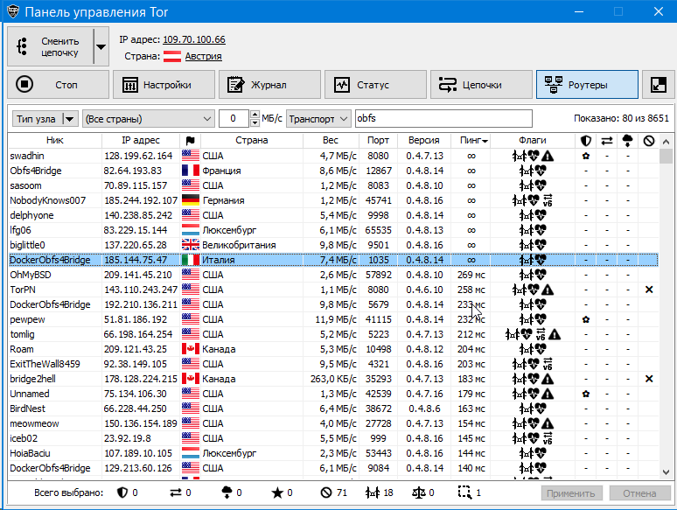Click the shield entry-node column header icon
This screenshot has width=677, height=510.
click(585, 141)
